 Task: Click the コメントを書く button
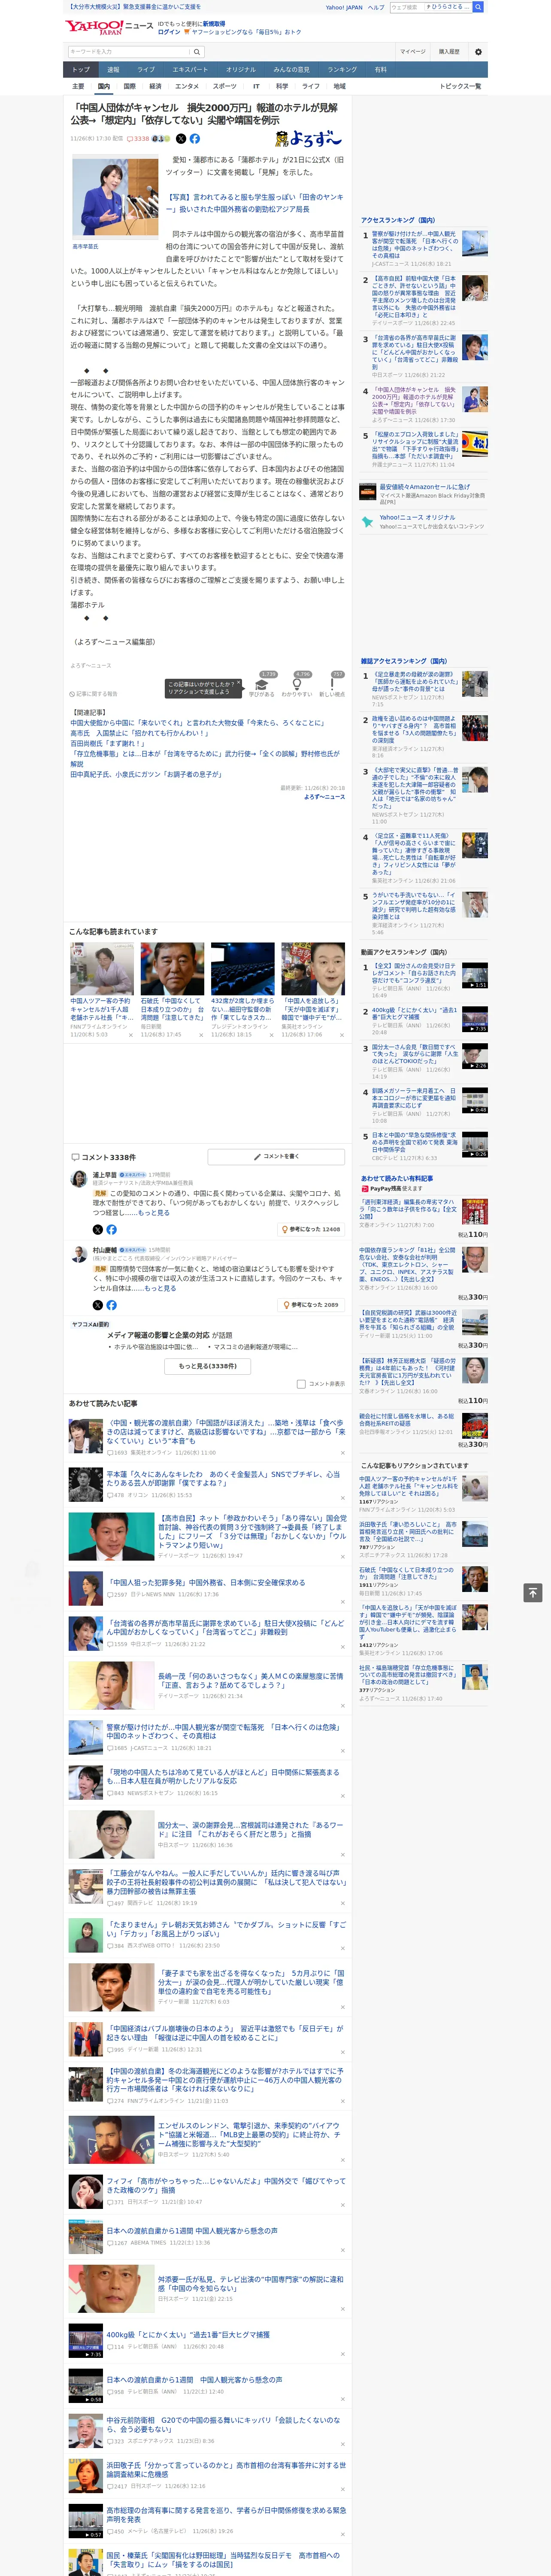click(276, 1157)
